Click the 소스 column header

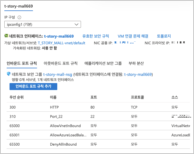pyautogui.click(x=175, y=97)
